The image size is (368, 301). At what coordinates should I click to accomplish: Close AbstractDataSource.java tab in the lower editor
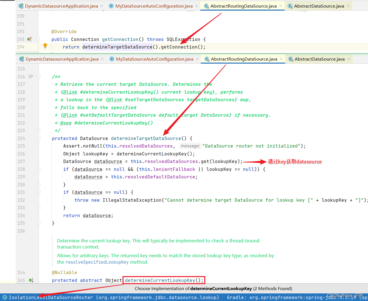tap(349, 59)
